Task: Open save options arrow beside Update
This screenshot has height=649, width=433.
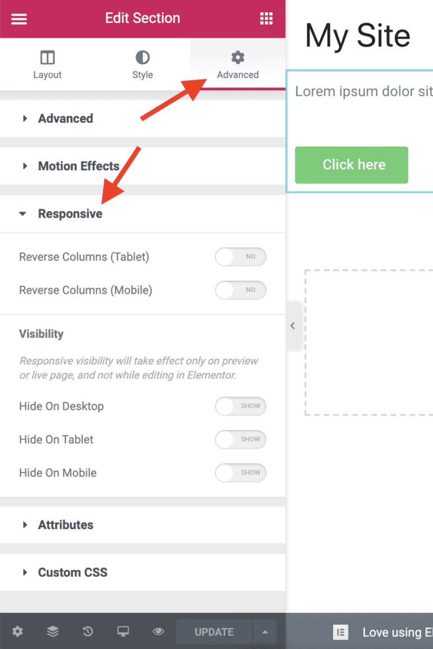Action: pyautogui.click(x=265, y=632)
